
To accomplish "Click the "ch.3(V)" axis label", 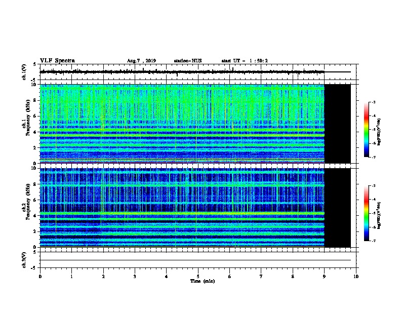I will pyautogui.click(x=24, y=260).
